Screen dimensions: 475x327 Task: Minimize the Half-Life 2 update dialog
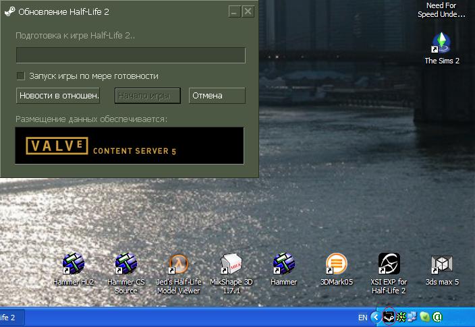tap(235, 12)
